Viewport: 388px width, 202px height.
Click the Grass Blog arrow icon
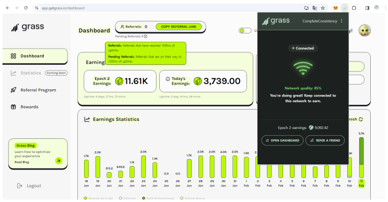point(58,161)
